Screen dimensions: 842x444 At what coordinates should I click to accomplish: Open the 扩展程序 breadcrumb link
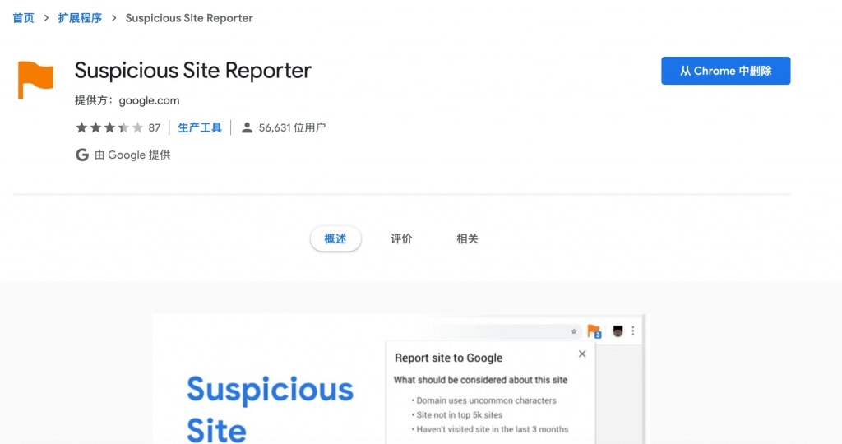pyautogui.click(x=80, y=18)
